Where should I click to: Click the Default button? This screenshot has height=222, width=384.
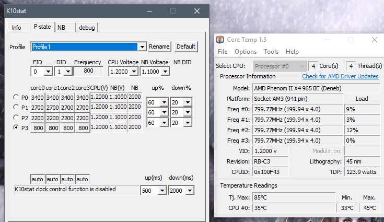click(x=186, y=46)
